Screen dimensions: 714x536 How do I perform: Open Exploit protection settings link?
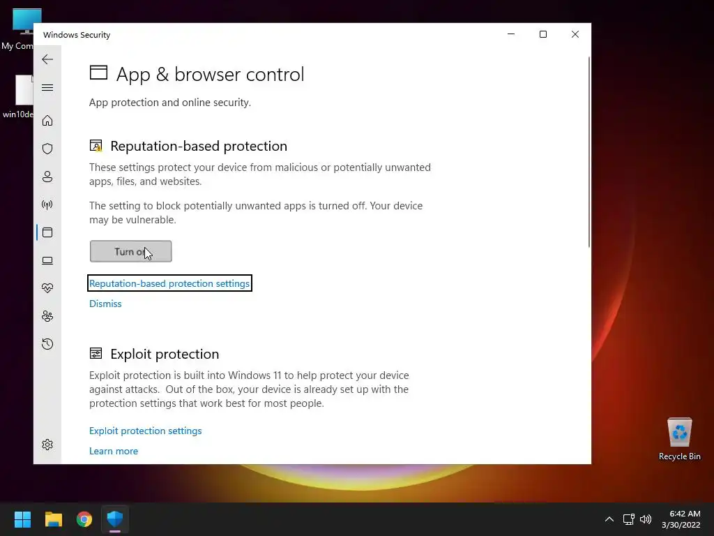145,431
